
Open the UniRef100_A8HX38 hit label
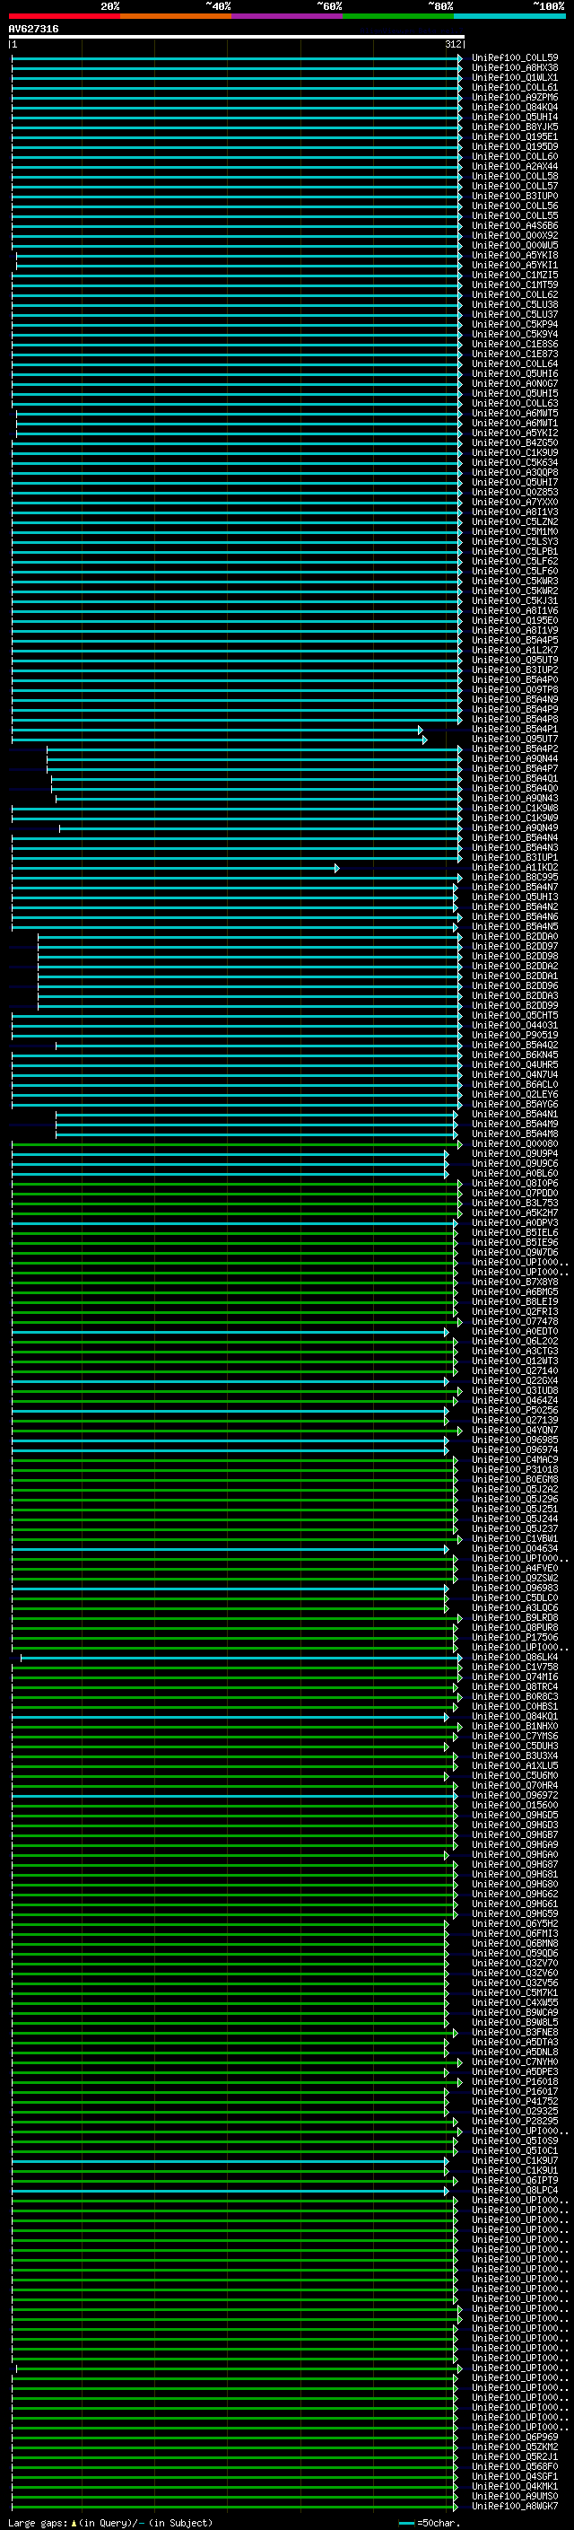tap(515, 68)
